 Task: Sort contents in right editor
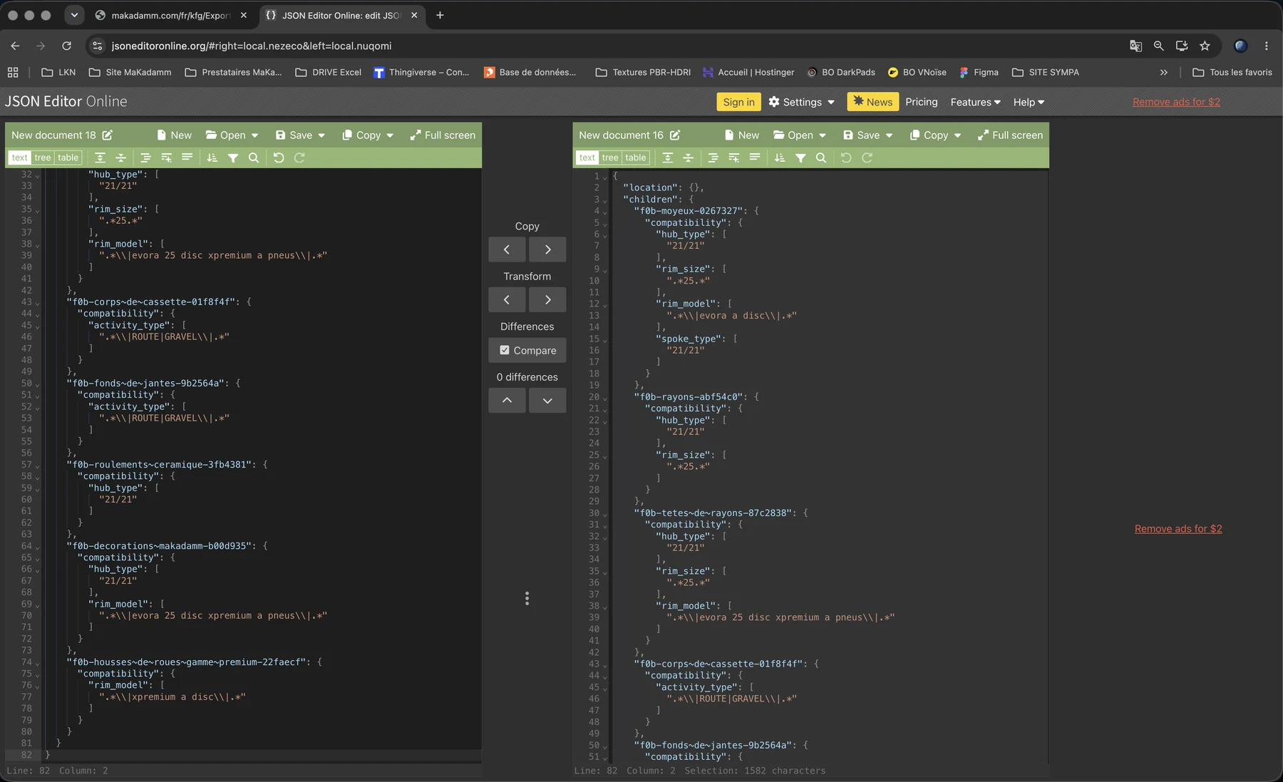[x=779, y=158]
